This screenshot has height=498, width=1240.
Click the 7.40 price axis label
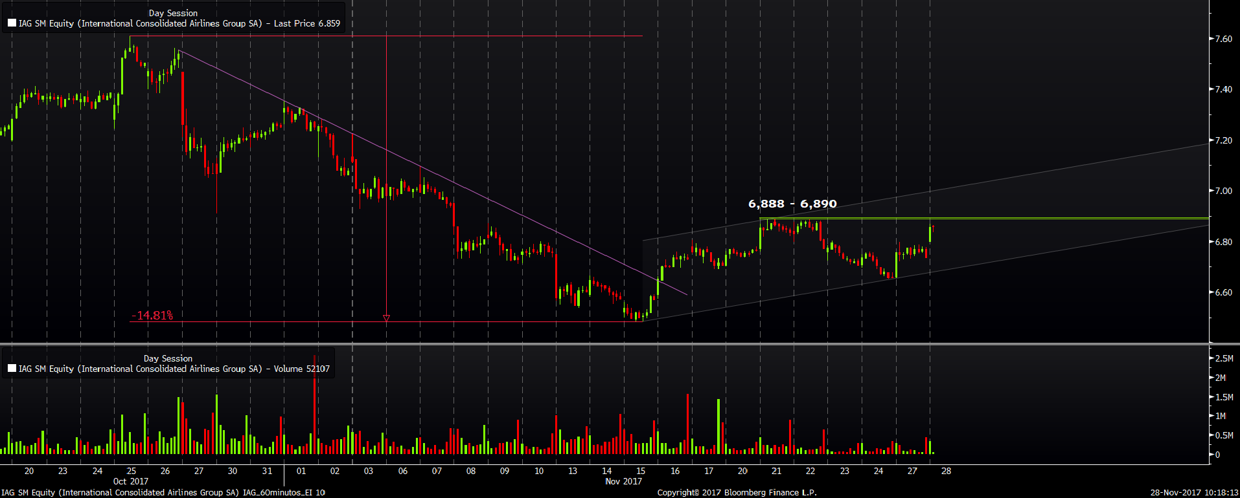point(1224,89)
